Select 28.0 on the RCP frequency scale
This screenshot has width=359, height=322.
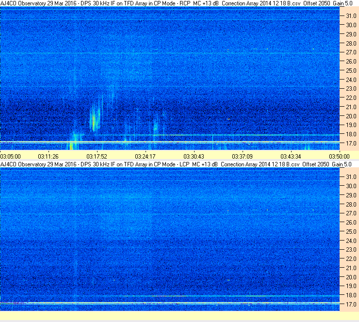[x=351, y=44]
